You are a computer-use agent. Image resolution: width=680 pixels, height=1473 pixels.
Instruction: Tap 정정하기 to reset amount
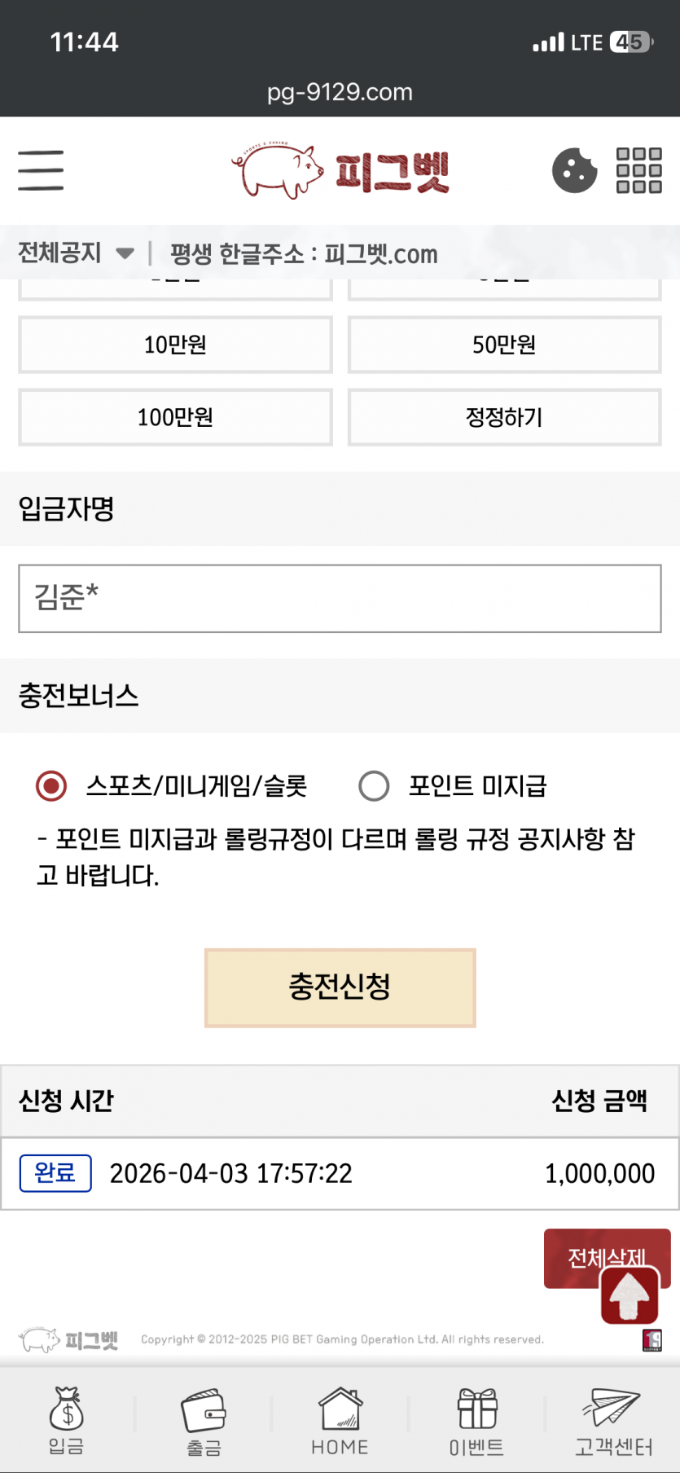[x=504, y=417]
